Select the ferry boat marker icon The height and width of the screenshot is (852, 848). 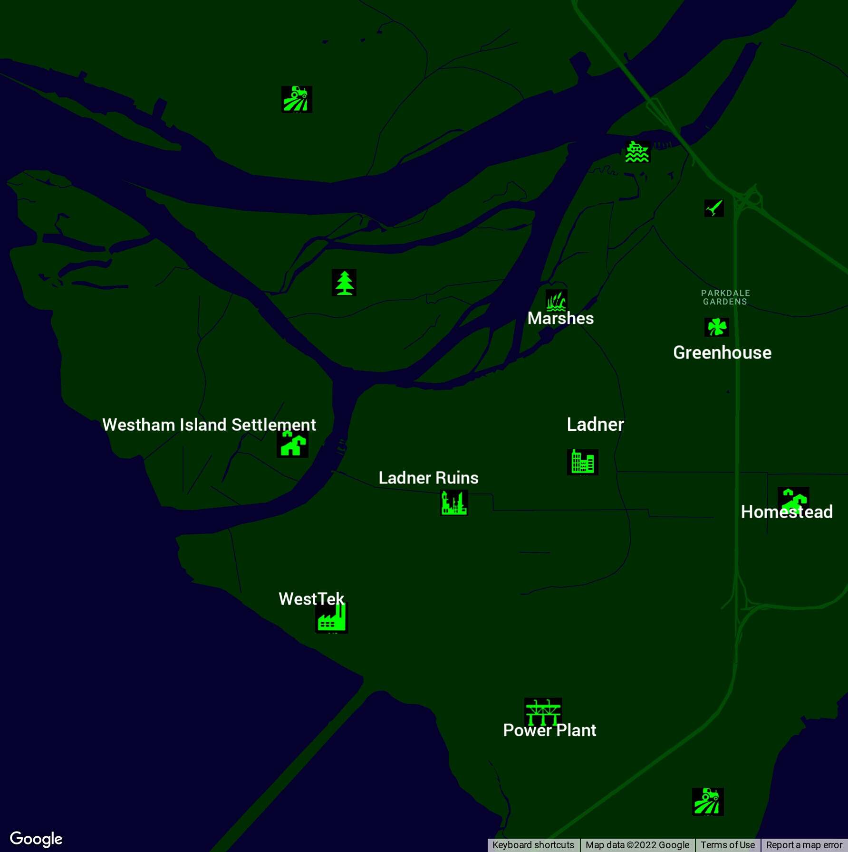[637, 152]
